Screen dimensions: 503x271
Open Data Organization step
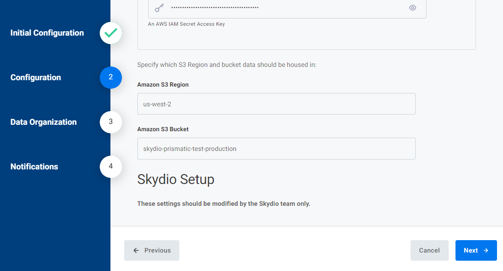[44, 122]
